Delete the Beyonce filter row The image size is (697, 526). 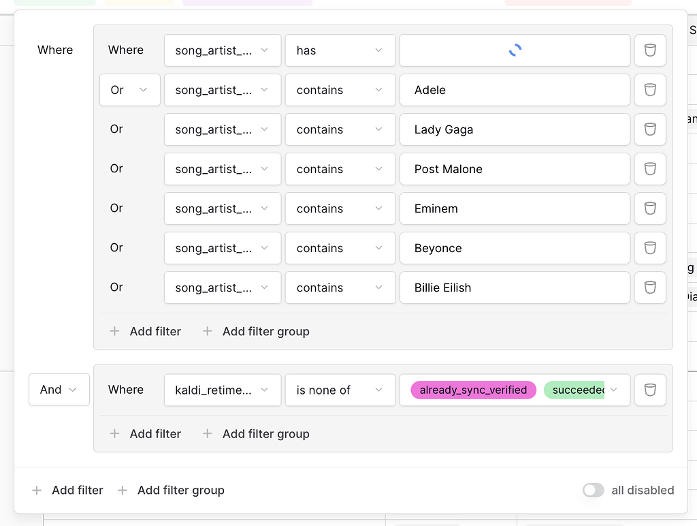[x=650, y=248]
